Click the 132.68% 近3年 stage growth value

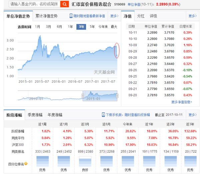[190, 131]
